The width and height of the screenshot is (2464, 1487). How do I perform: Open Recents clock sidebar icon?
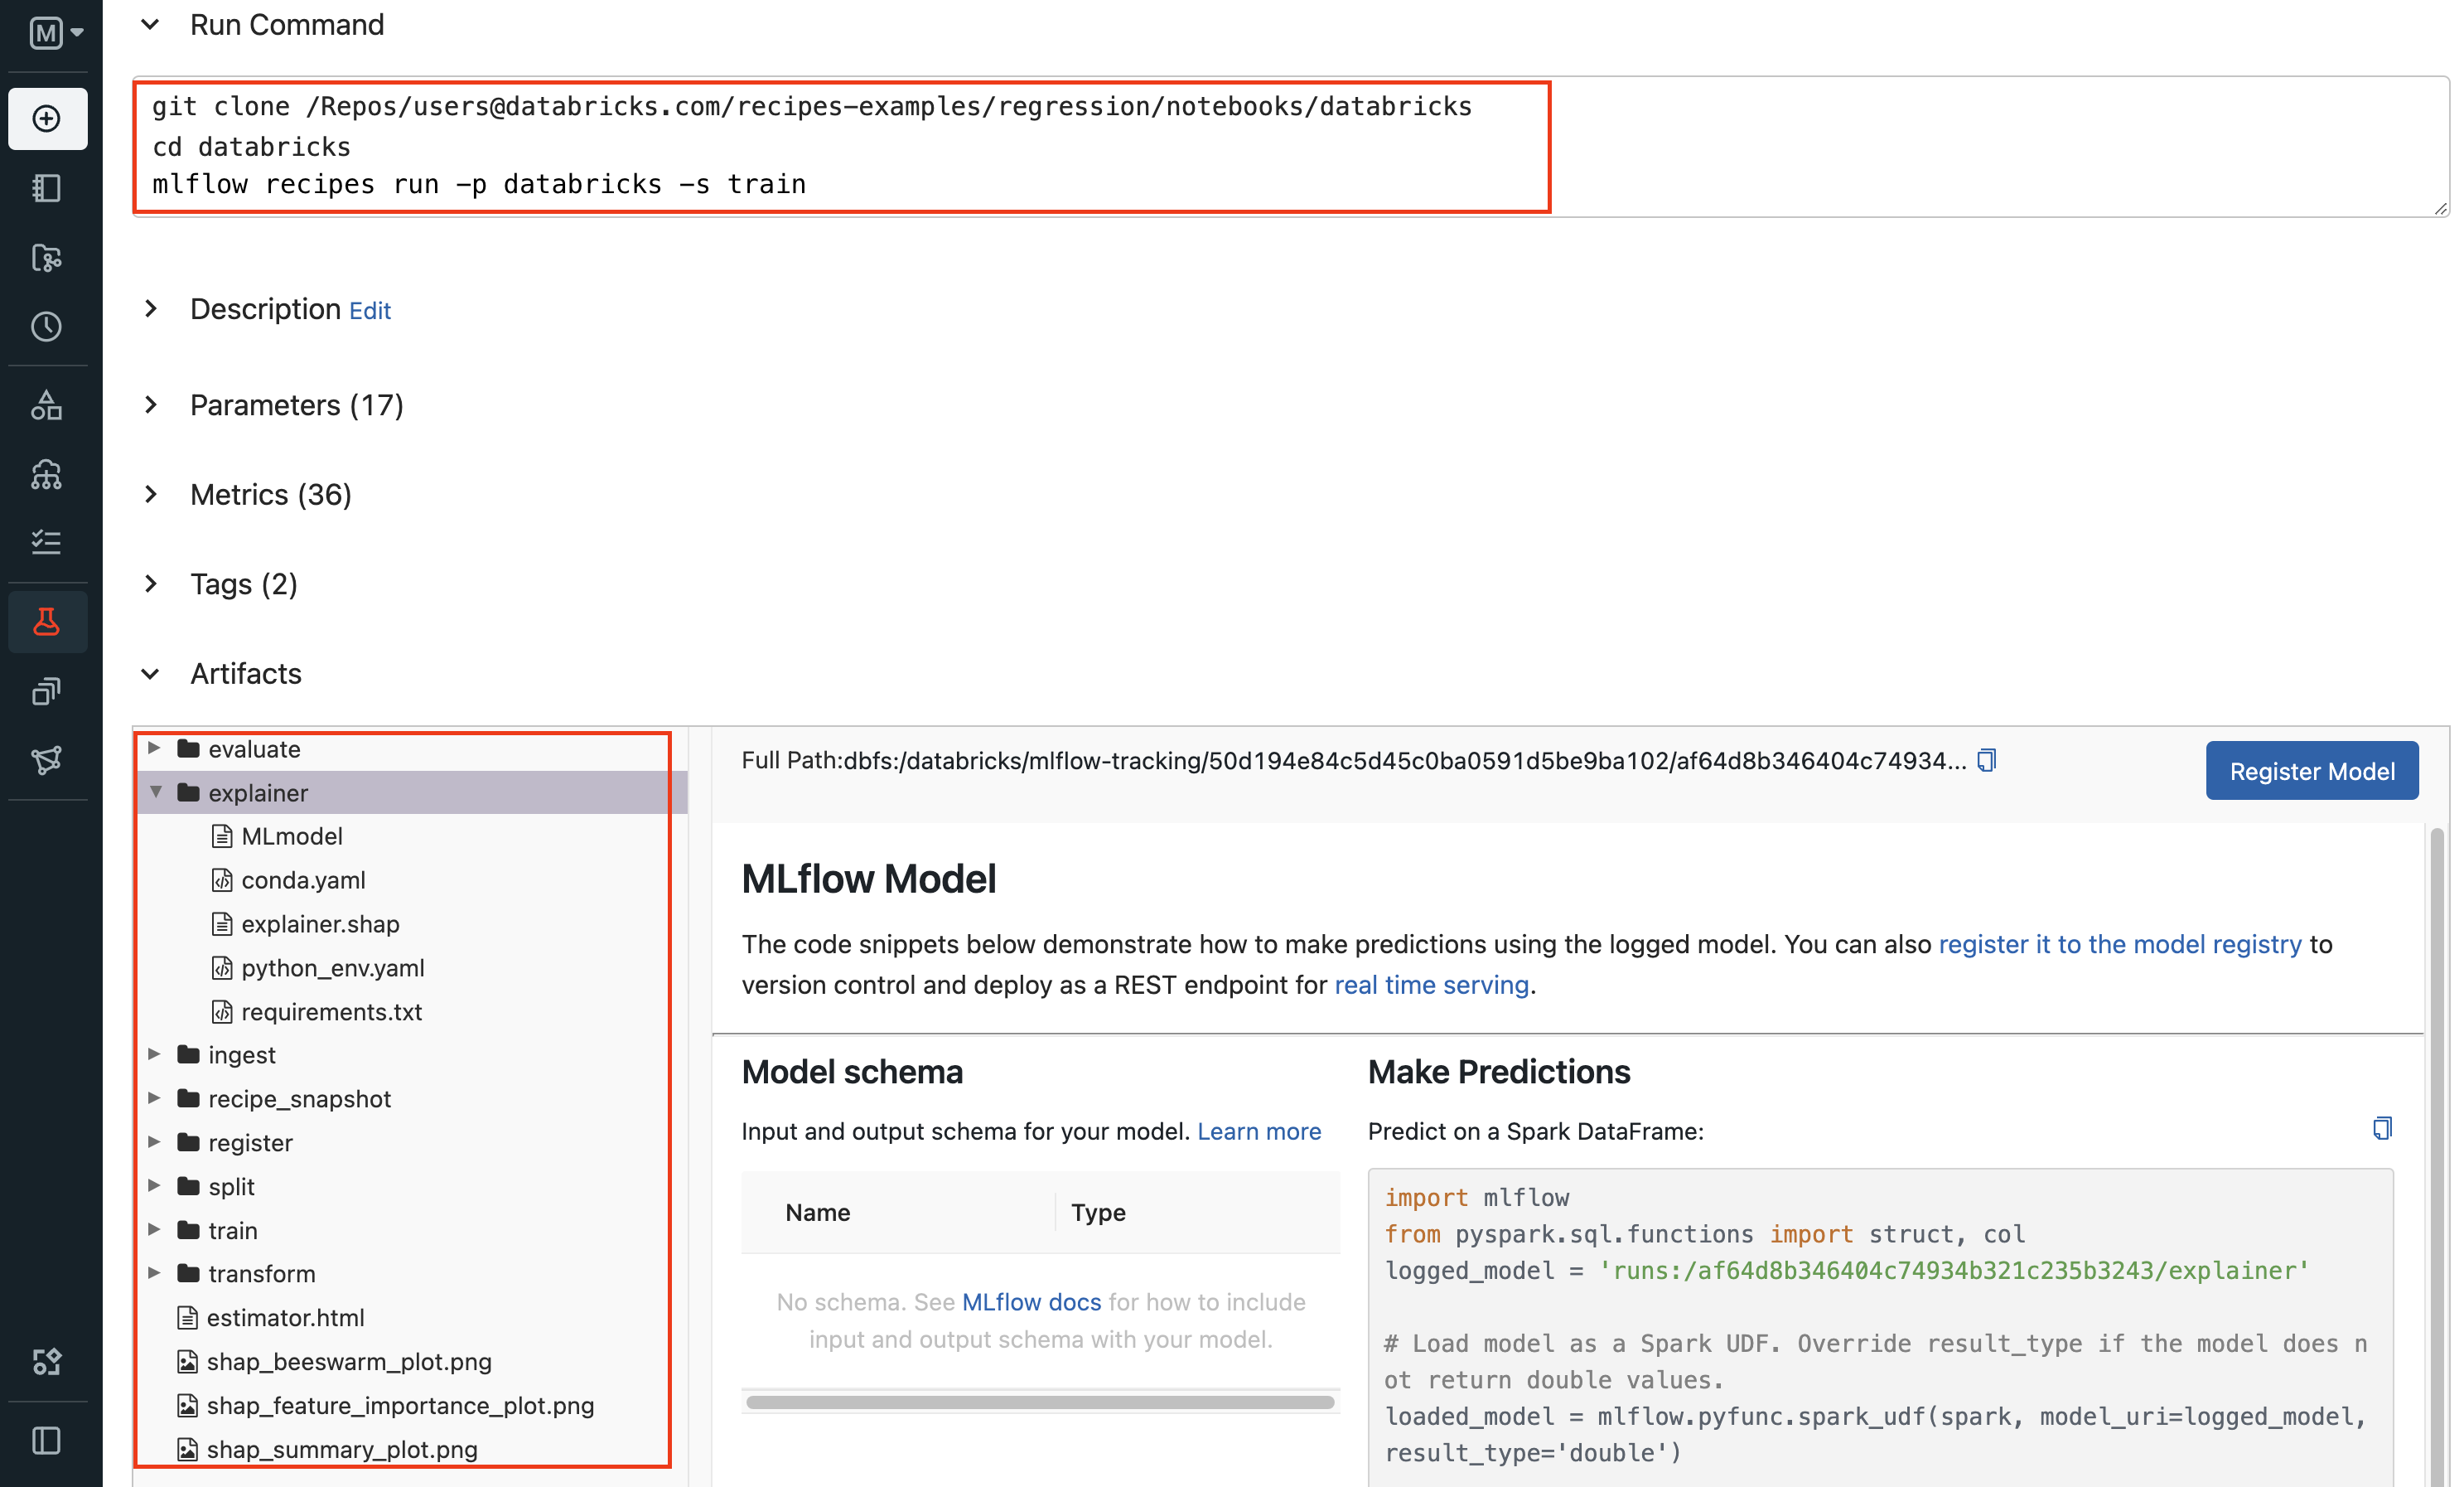(x=46, y=327)
